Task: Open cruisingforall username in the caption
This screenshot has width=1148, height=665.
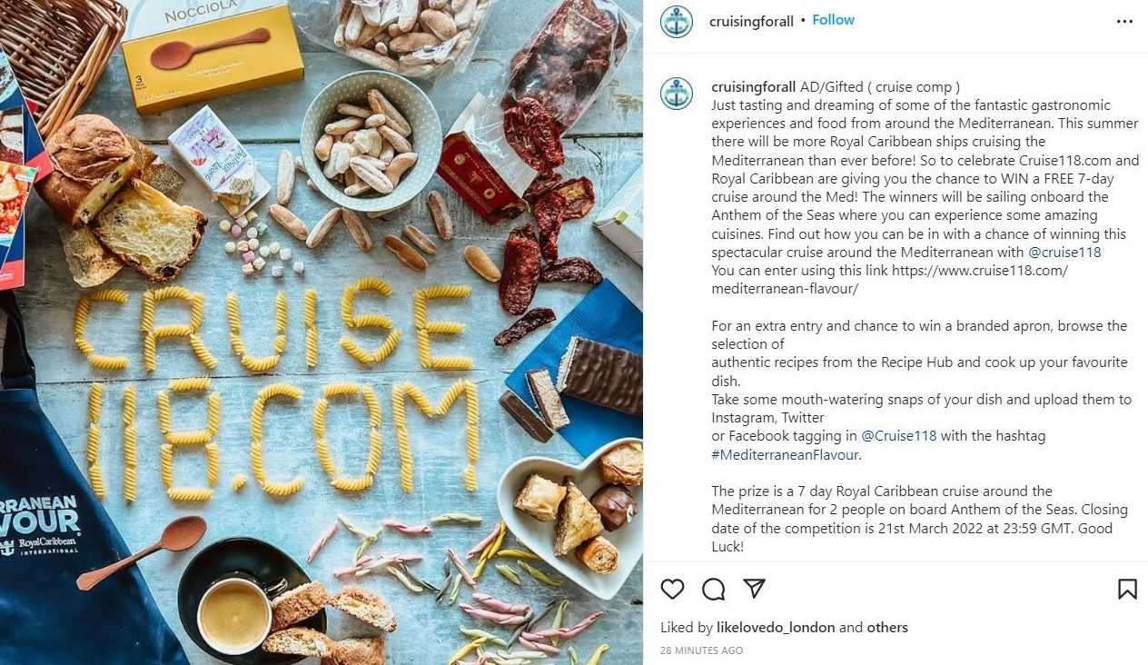Action: [754, 87]
